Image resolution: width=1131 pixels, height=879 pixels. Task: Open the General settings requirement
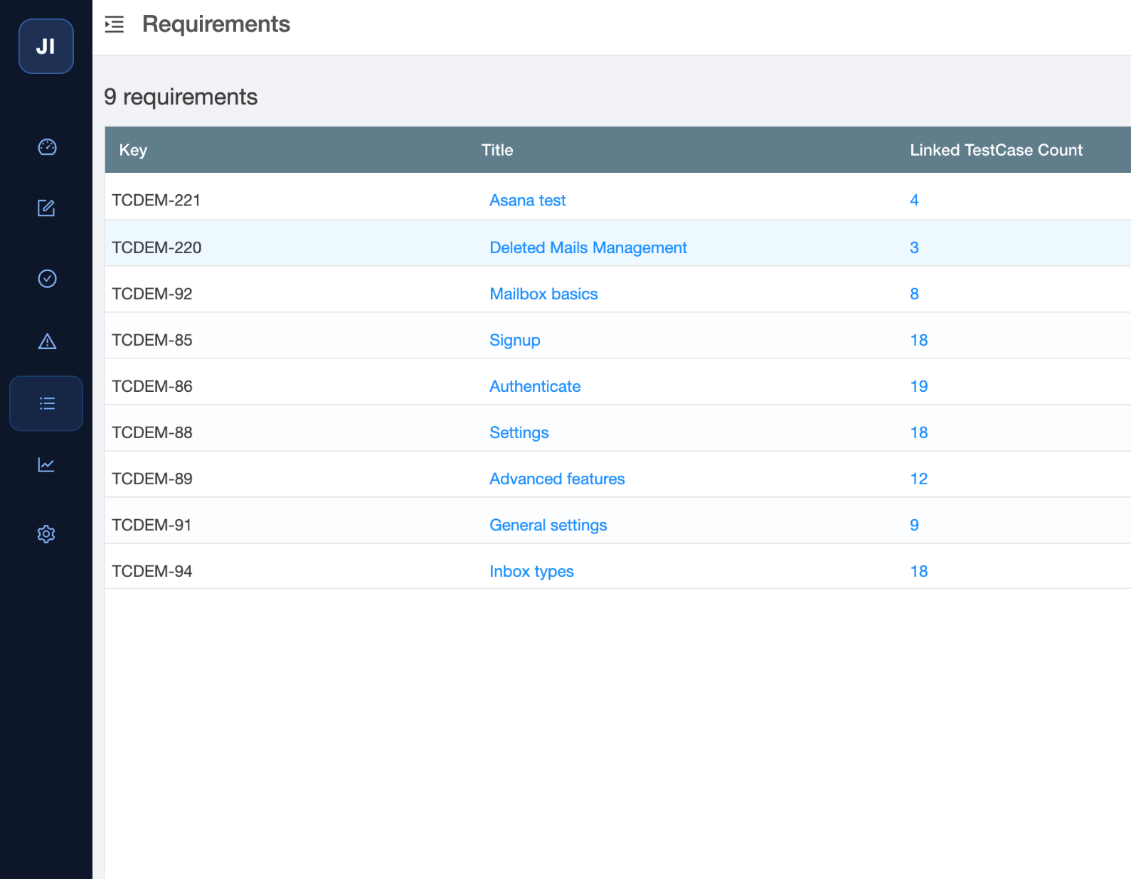(x=548, y=525)
